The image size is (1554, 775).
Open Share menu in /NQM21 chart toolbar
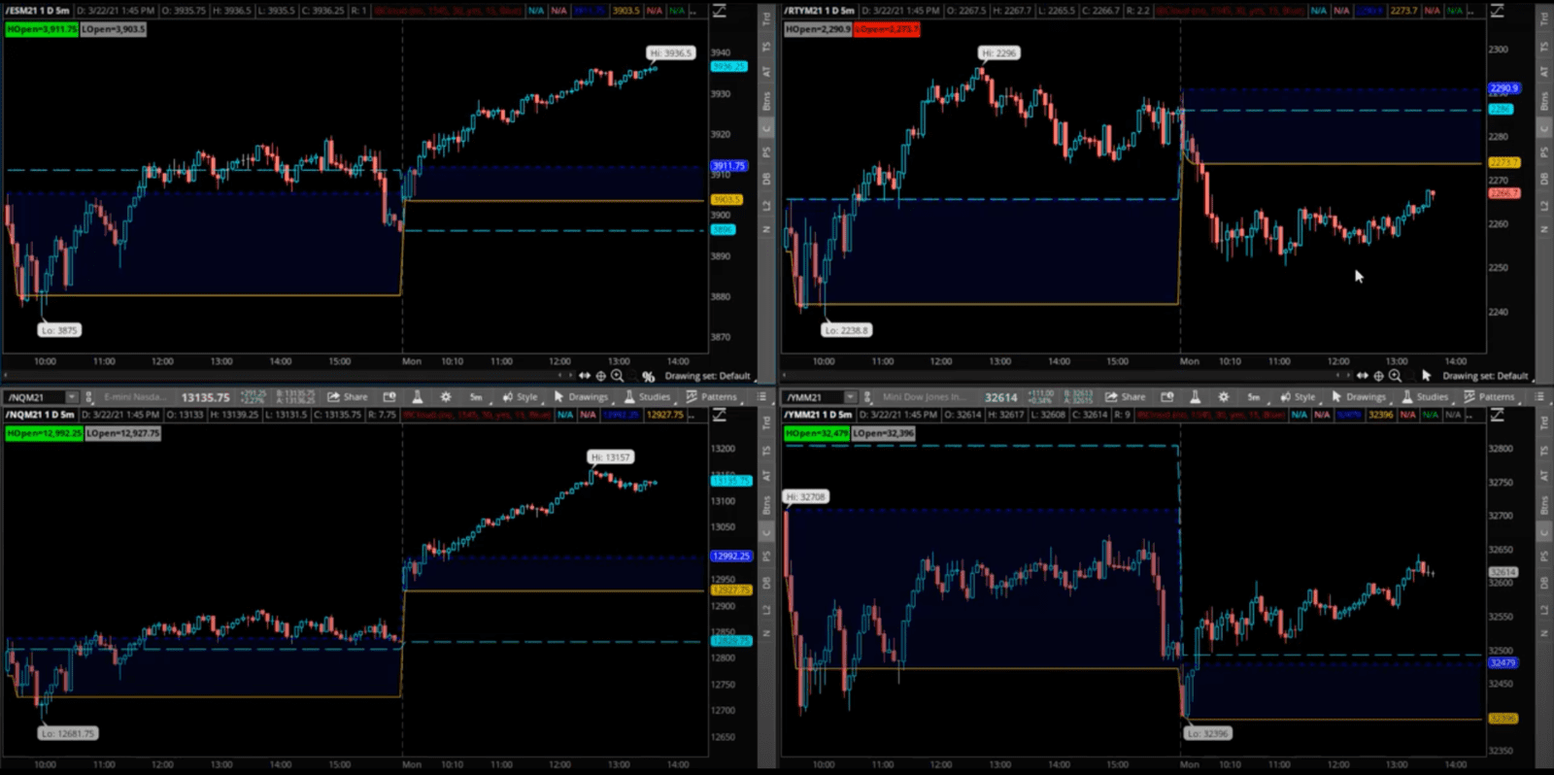pyautogui.click(x=348, y=397)
